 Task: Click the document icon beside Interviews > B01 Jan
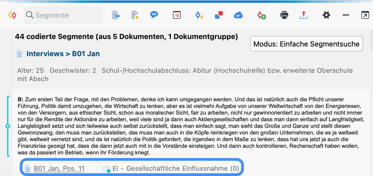[19, 54]
